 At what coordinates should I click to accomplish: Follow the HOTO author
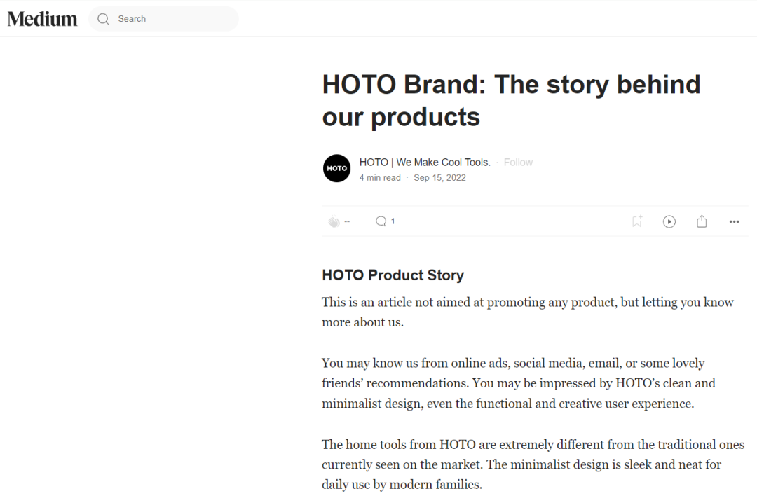(x=518, y=163)
